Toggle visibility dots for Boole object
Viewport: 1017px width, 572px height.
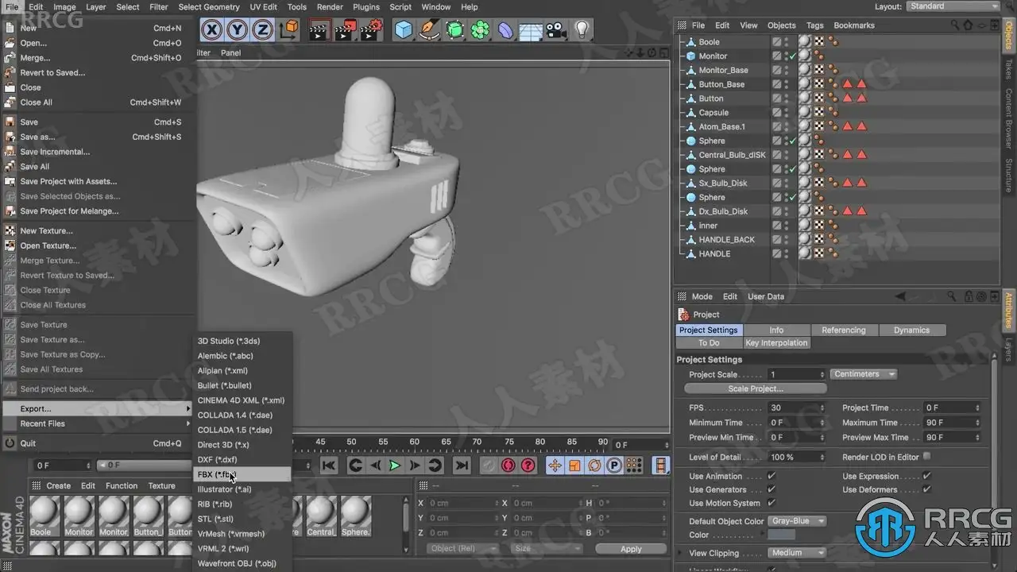[x=786, y=42]
